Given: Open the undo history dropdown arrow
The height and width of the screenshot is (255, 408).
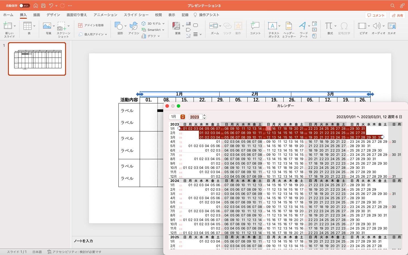Looking at the screenshot, I should click(x=56, y=6).
